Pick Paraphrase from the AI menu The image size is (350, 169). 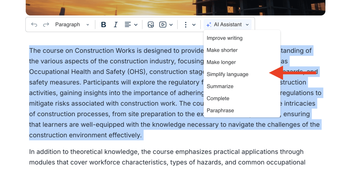220,110
